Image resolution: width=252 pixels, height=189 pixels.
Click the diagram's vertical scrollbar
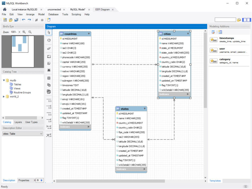click(205, 71)
